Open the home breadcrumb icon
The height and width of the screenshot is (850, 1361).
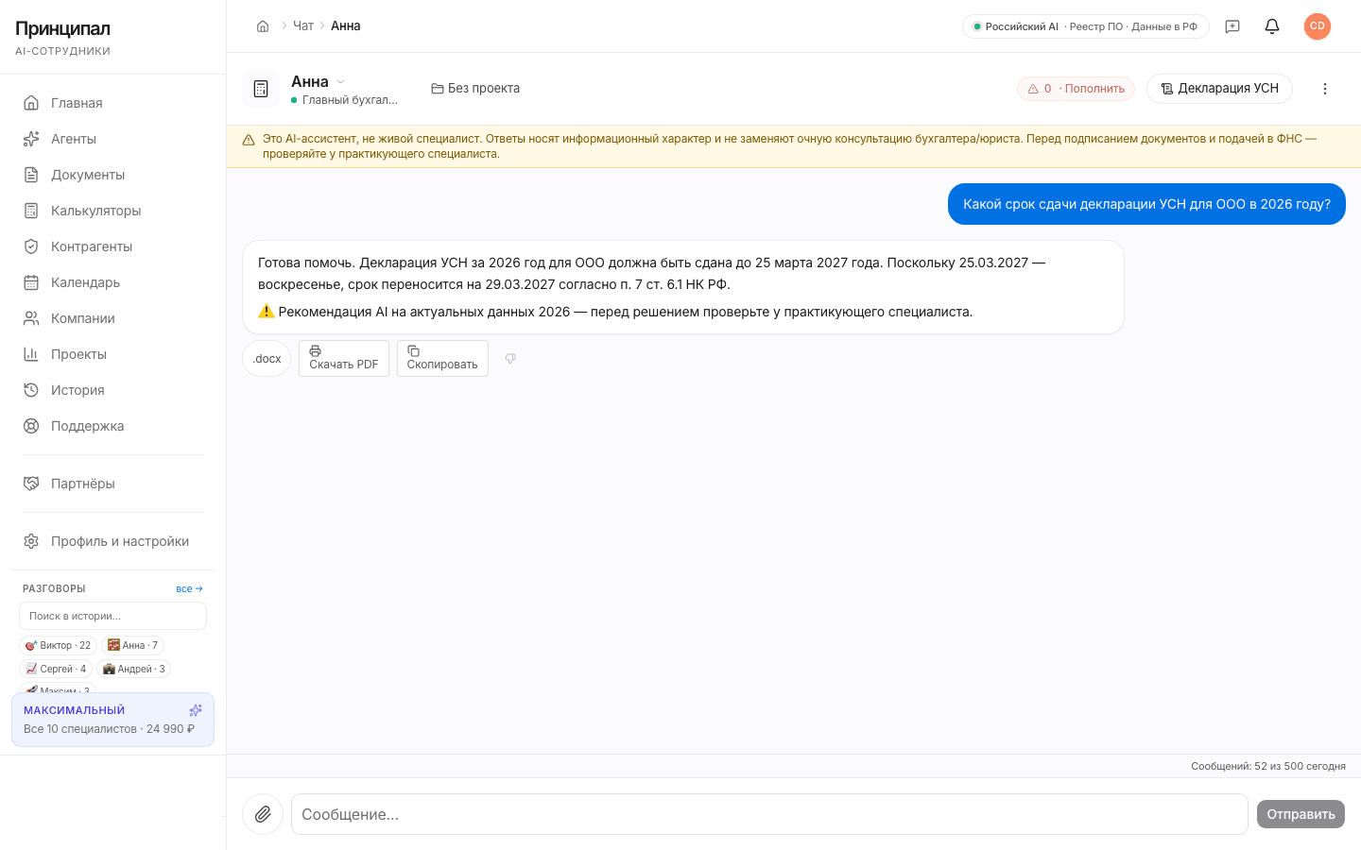(x=263, y=26)
